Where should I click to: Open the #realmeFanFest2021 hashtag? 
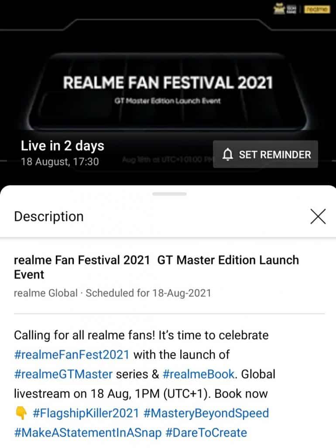[72, 354]
